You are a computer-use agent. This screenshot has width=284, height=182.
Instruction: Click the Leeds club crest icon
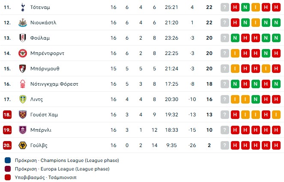coord(22,99)
